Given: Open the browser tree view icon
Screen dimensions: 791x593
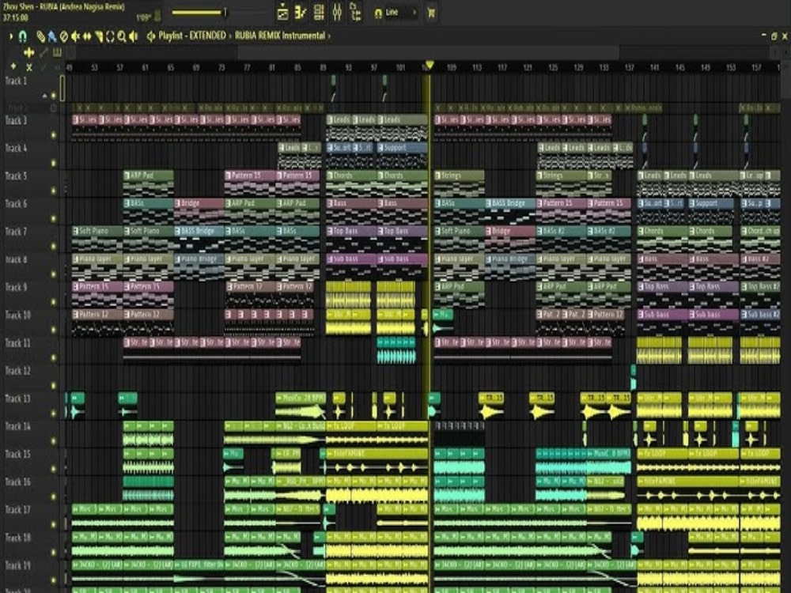Looking at the screenshot, I should coord(355,13).
